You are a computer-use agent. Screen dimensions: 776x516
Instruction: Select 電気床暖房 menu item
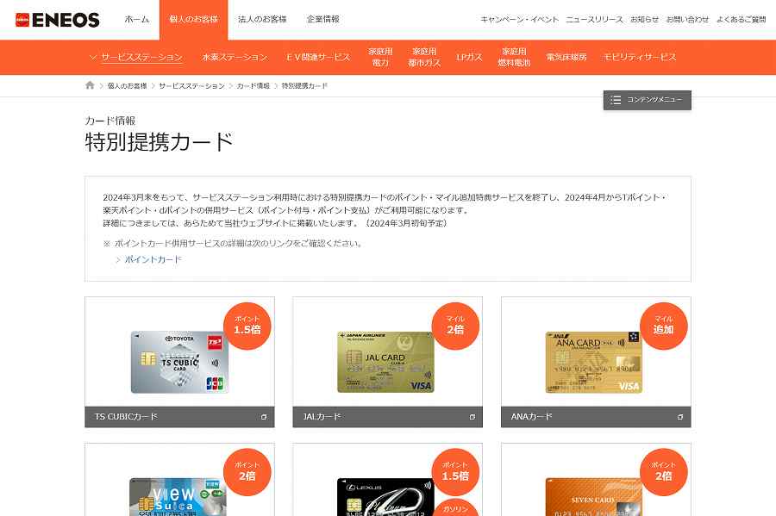[x=566, y=58]
